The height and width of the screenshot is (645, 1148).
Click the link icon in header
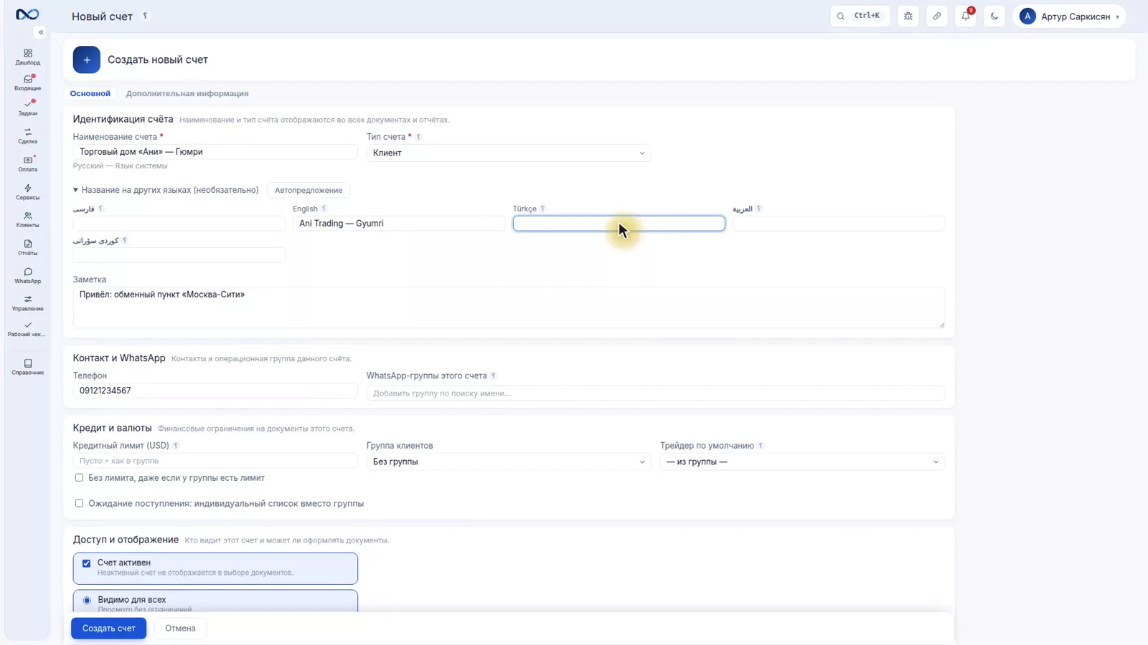click(x=937, y=16)
